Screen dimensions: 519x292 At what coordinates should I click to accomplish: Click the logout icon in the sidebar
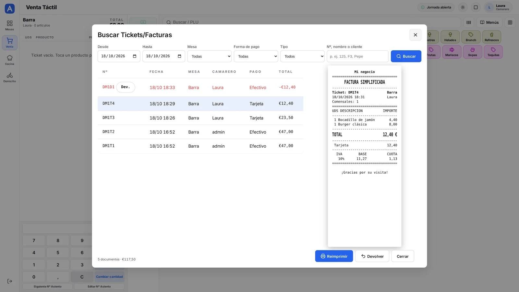pos(9,281)
